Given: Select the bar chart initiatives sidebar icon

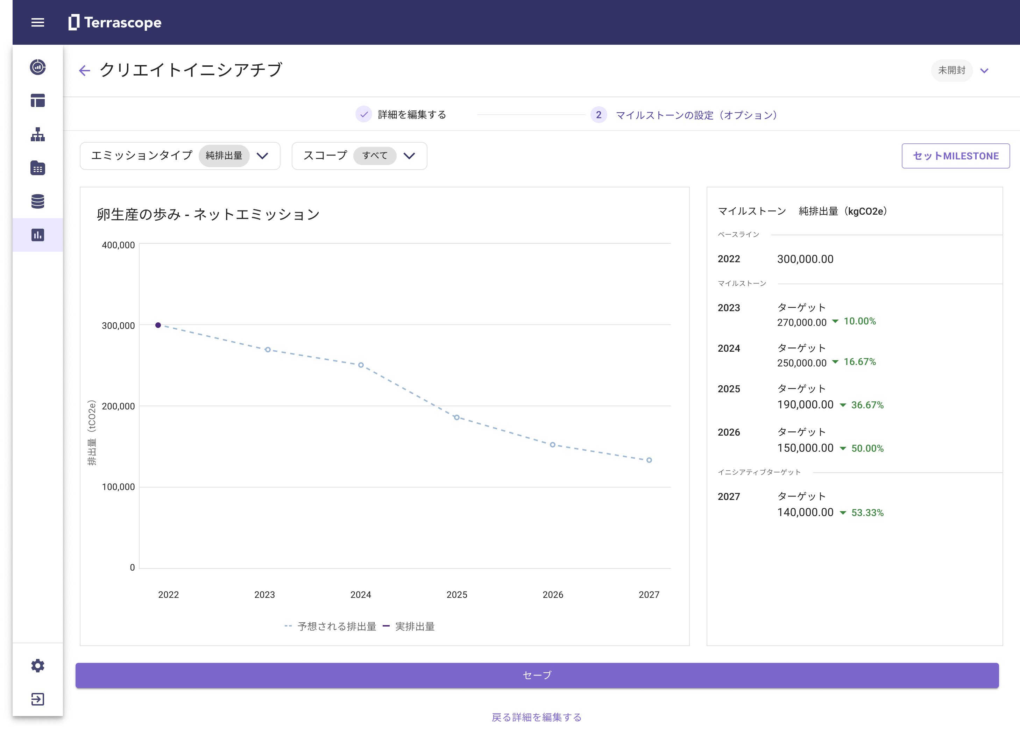Looking at the screenshot, I should pyautogui.click(x=38, y=235).
